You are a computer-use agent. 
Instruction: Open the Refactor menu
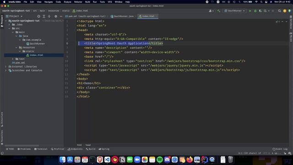(x=78, y=2)
